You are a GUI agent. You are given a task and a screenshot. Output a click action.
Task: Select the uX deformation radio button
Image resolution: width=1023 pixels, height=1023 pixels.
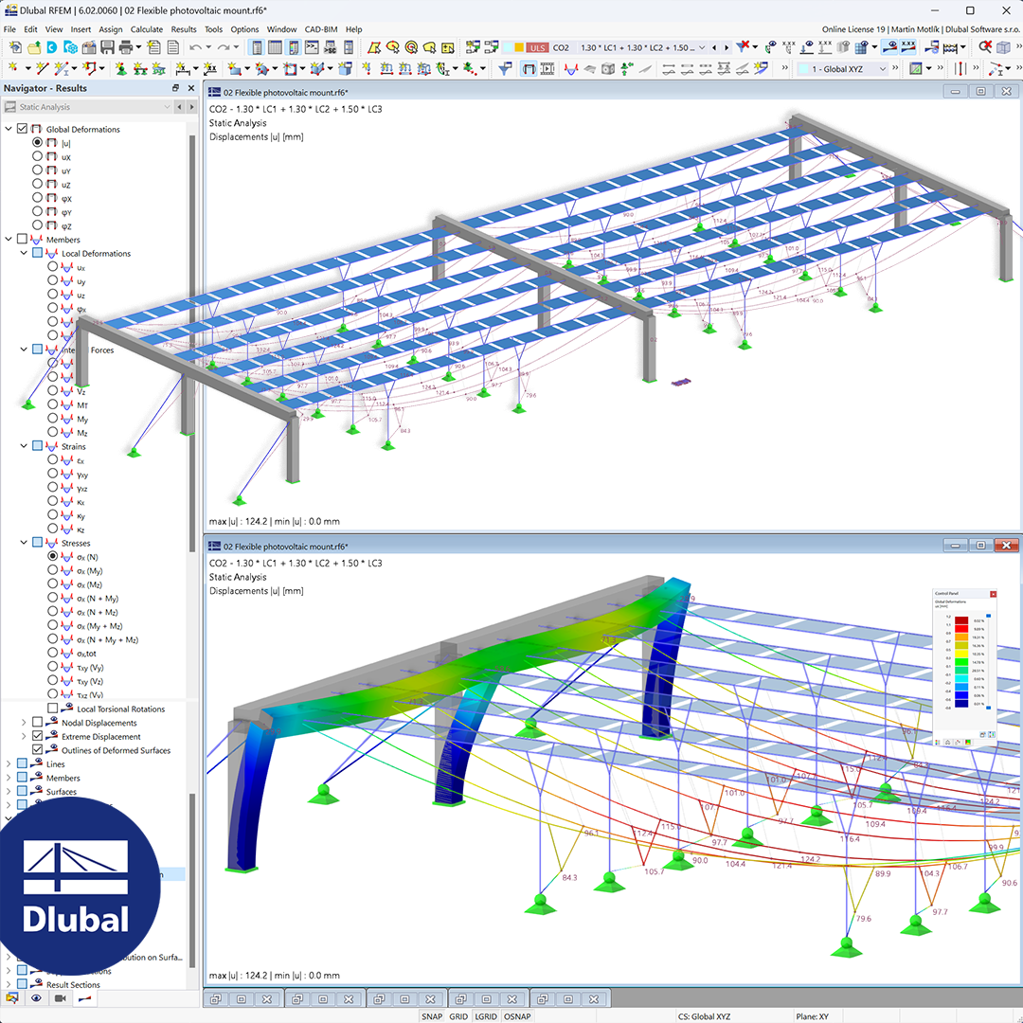37,156
